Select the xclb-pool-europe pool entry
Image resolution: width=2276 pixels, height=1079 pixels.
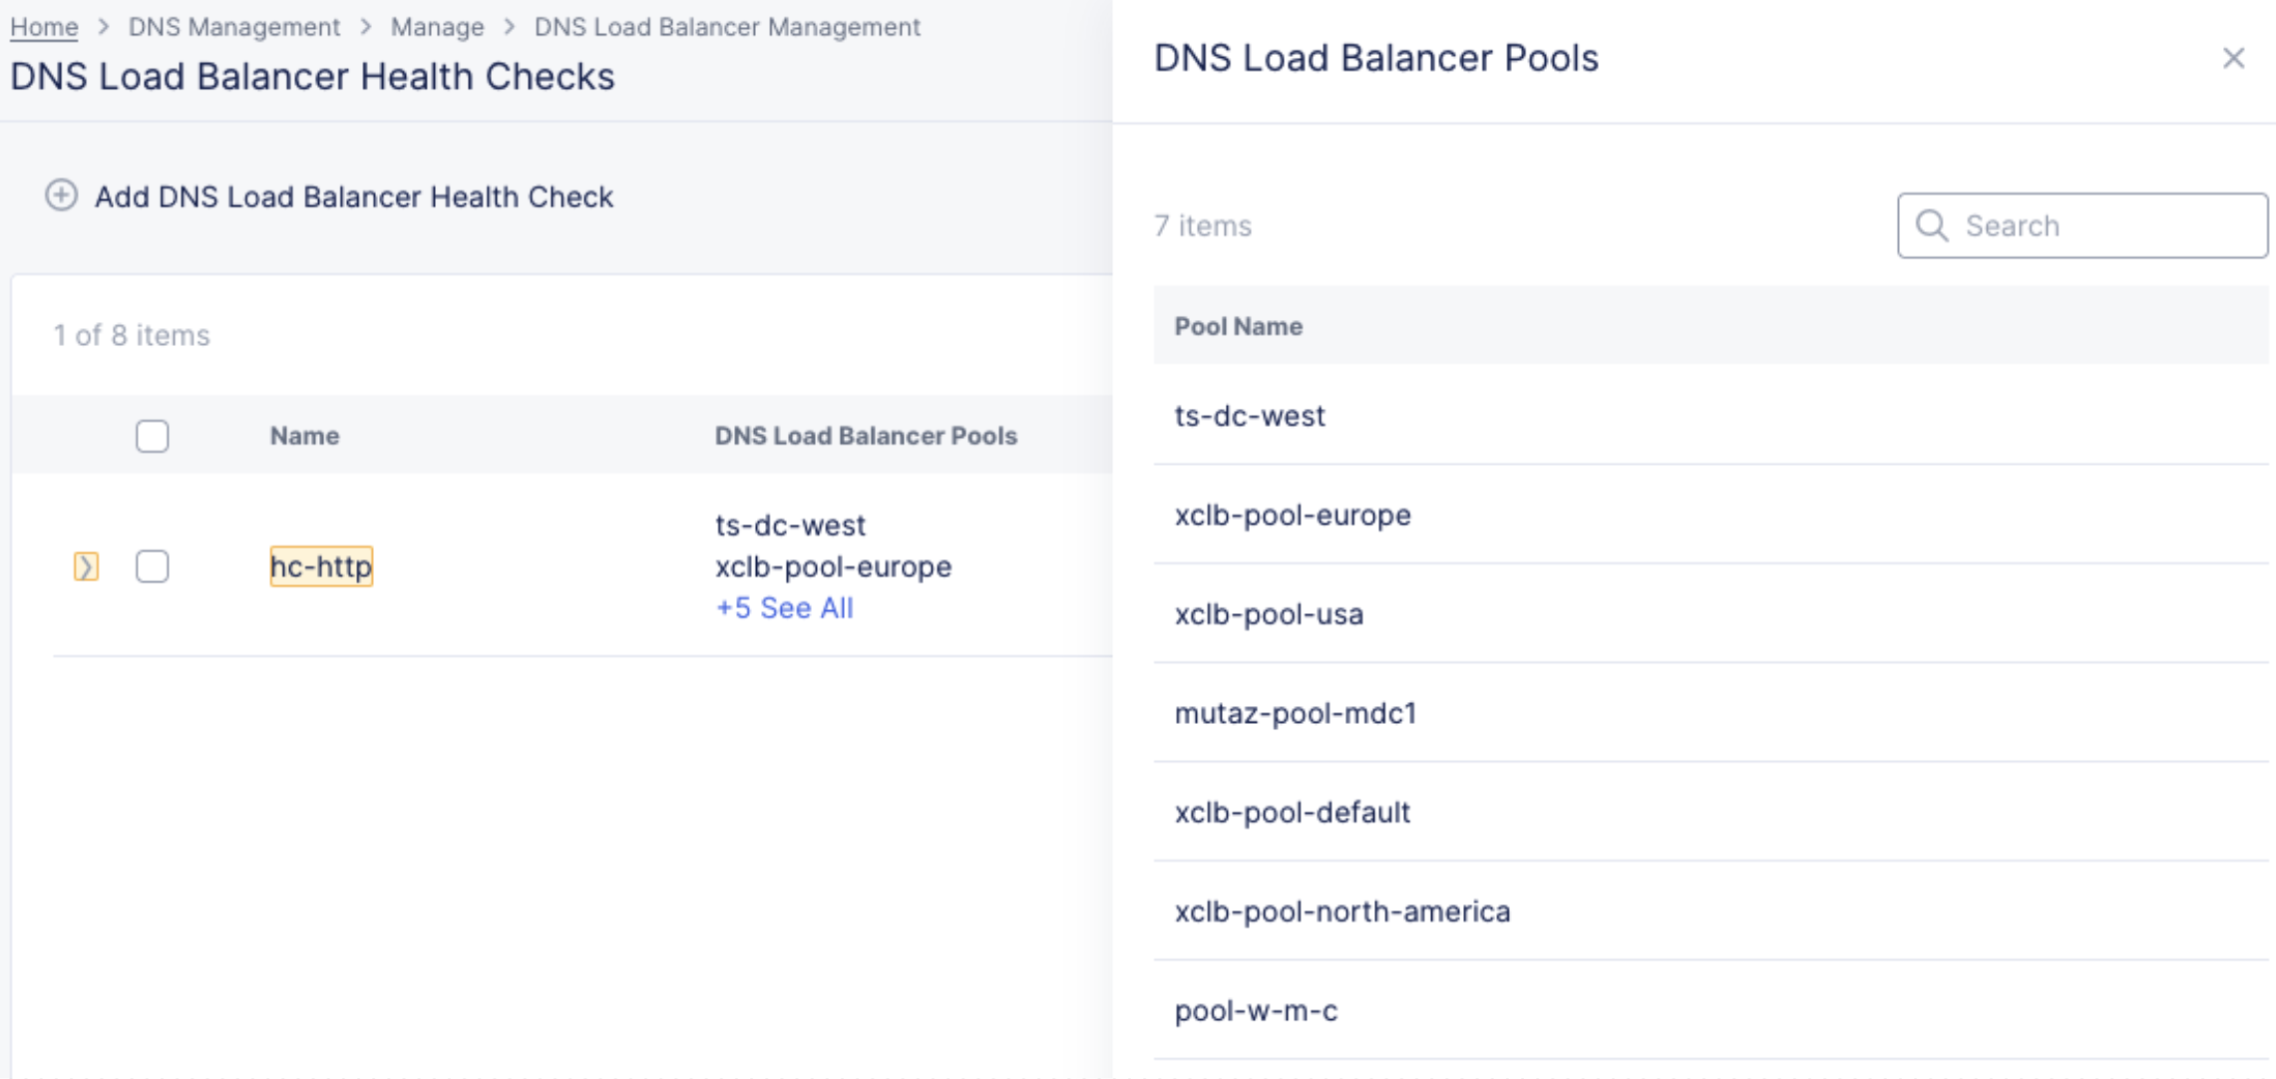pyautogui.click(x=1293, y=515)
